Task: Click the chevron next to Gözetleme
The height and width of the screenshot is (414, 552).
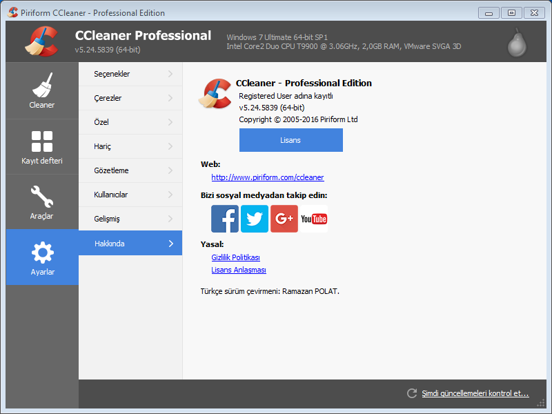Action: [170, 170]
